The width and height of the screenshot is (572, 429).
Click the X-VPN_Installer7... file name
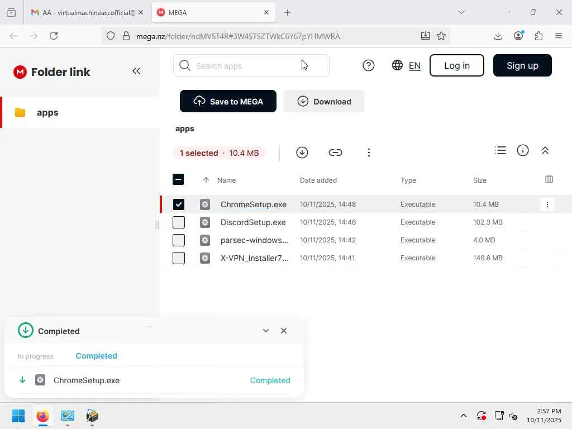pos(254,258)
